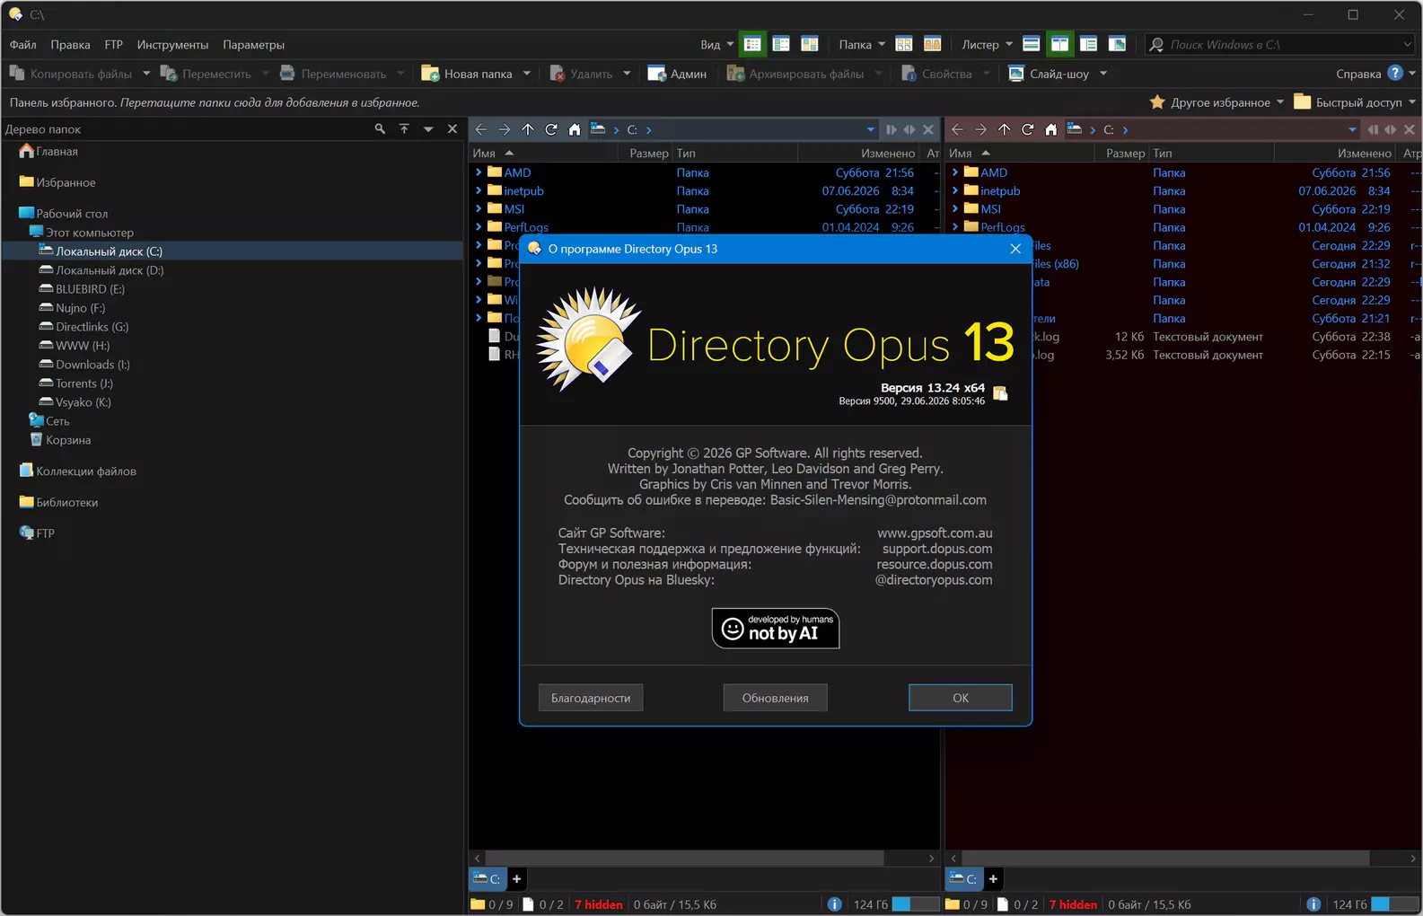Open support.dopus.com link
Viewport: 1423px width, 916px height.
click(x=937, y=549)
